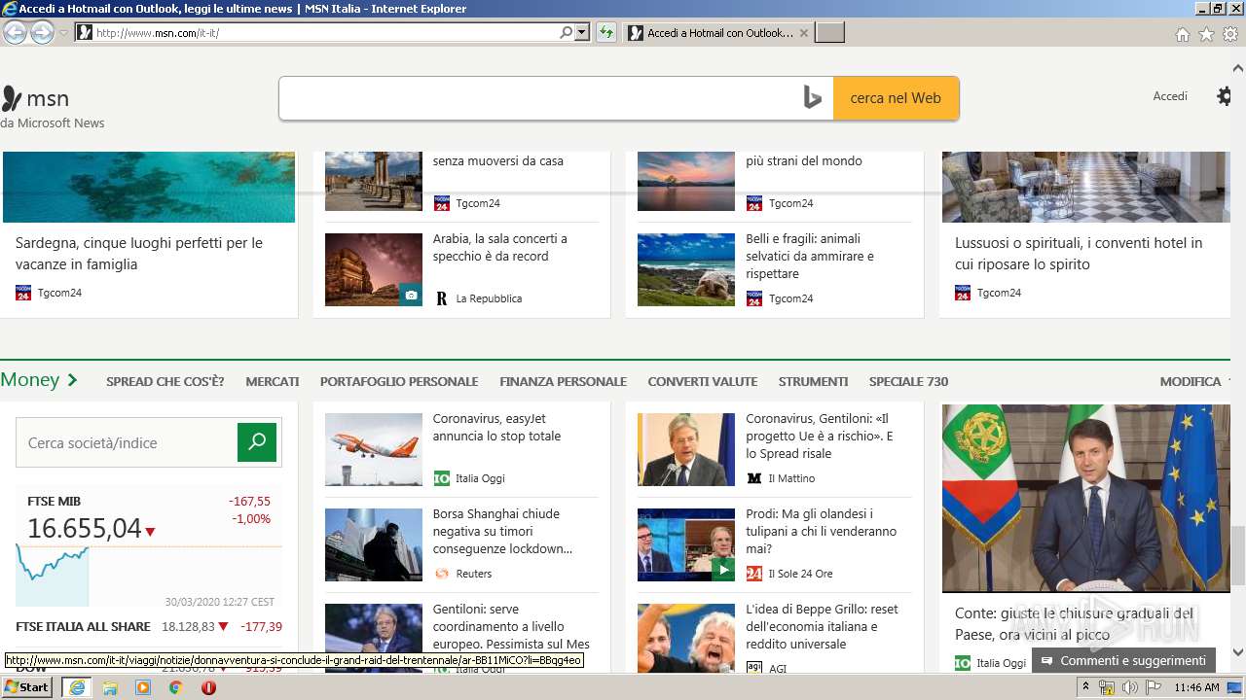The image size is (1246, 700).
Task: Select the Accedi a Hotmail con Outlook tab
Action: [x=716, y=33]
